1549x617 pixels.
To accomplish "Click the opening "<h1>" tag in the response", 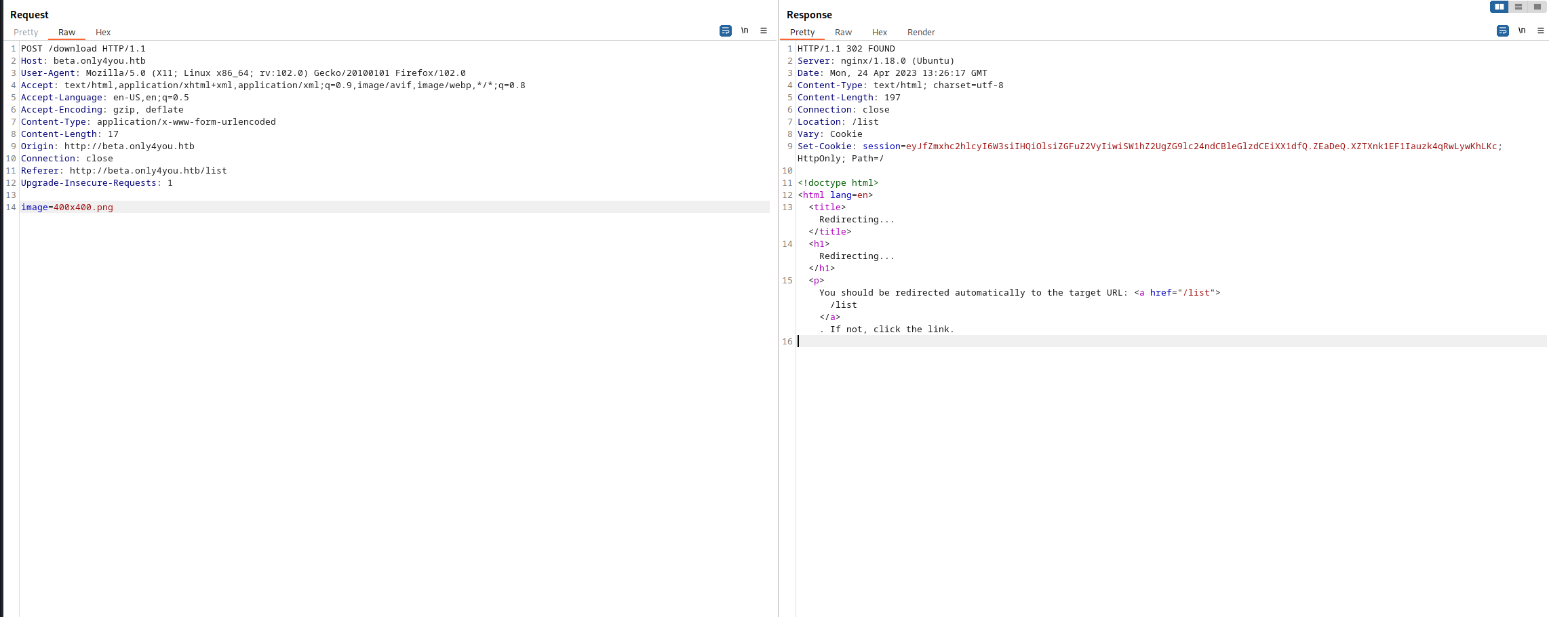I will click(x=819, y=244).
